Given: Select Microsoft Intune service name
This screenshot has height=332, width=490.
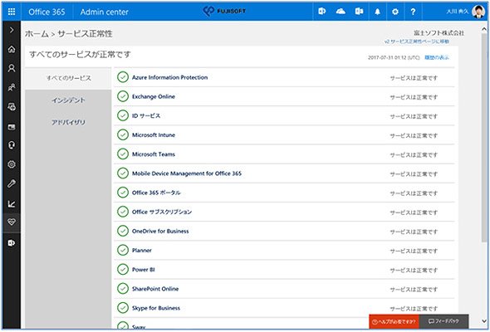Looking at the screenshot, I should coord(154,135).
